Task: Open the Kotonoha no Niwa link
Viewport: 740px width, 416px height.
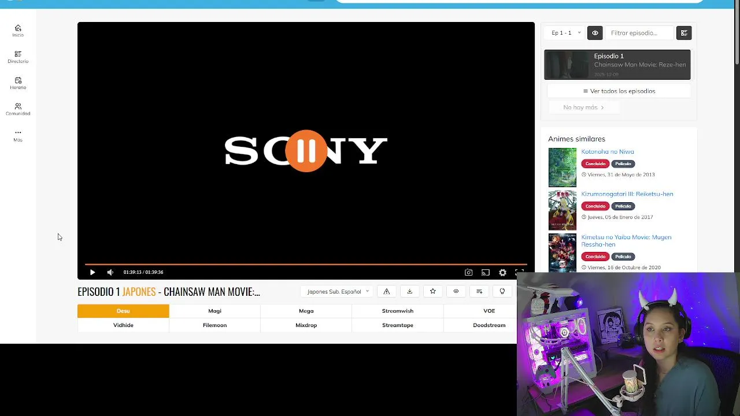Action: (608, 151)
